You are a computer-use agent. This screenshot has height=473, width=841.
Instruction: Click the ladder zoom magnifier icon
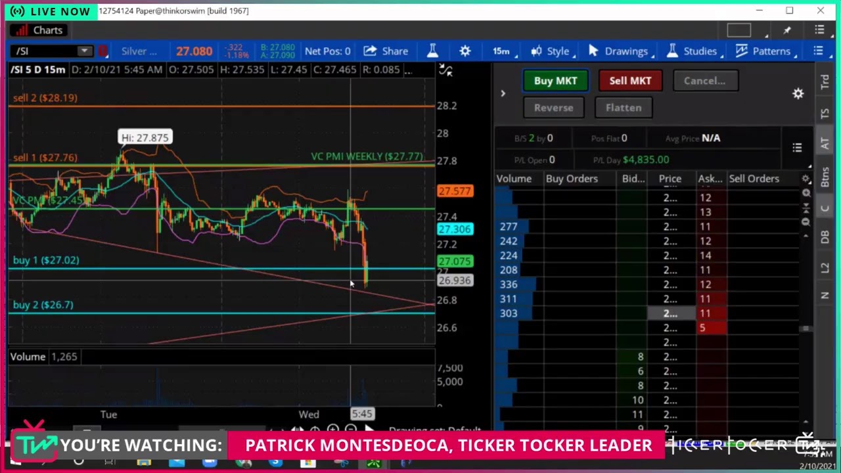tap(806, 193)
